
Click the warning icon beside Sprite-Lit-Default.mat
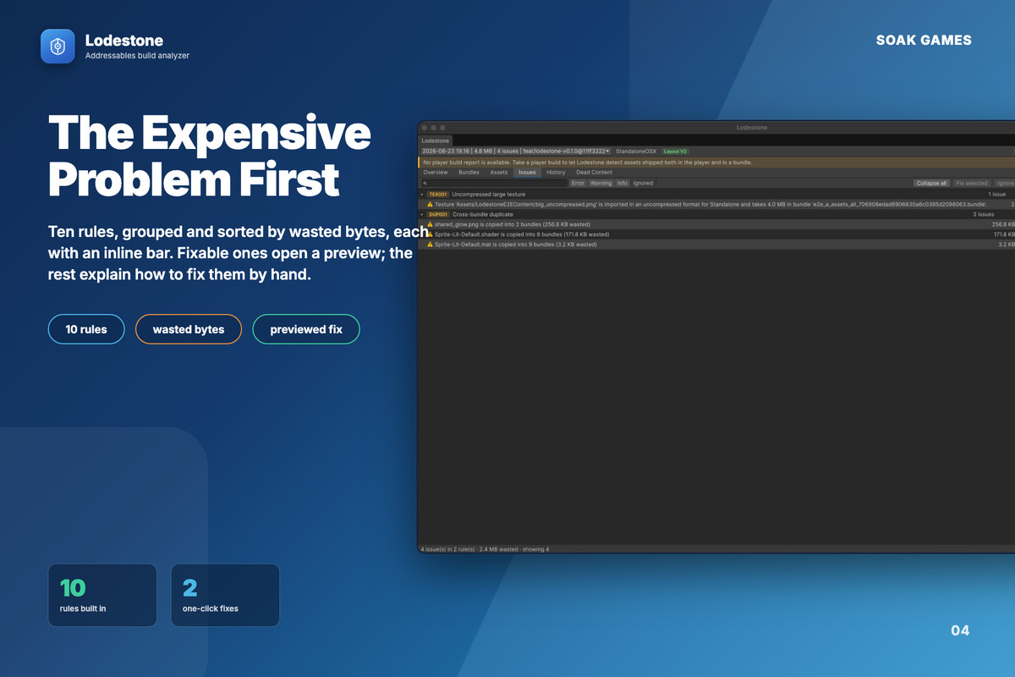point(430,245)
